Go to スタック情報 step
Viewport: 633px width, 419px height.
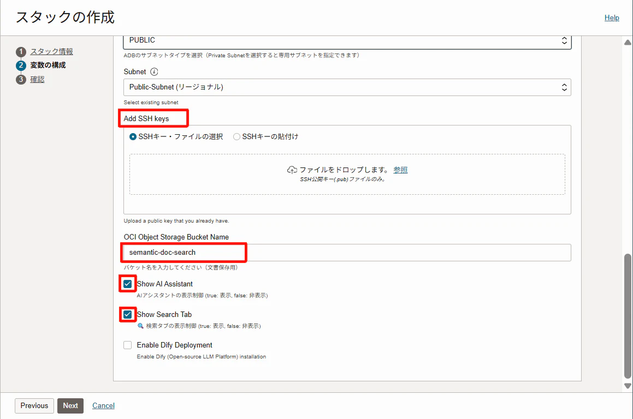pyautogui.click(x=52, y=52)
